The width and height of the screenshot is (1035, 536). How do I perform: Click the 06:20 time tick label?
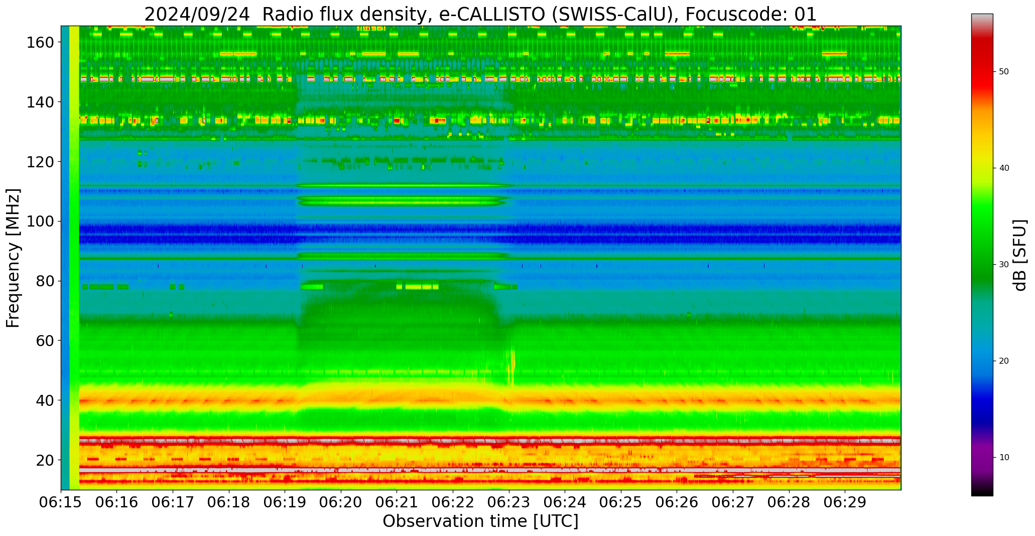click(x=341, y=502)
